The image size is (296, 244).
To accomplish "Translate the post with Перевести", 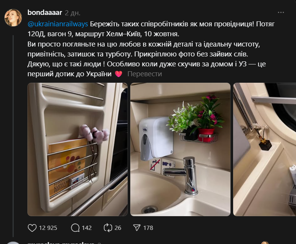I will pyautogui.click(x=145, y=74).
